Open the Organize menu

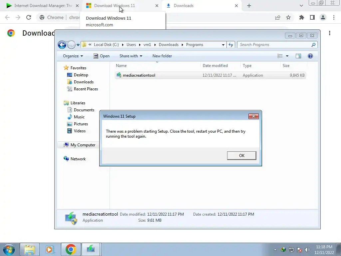click(x=73, y=56)
